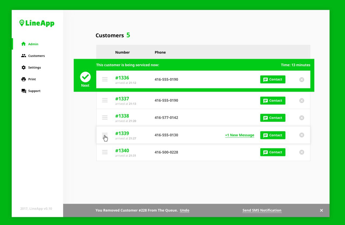Go to Customers in sidebar
The image size is (345, 225).
point(33,56)
